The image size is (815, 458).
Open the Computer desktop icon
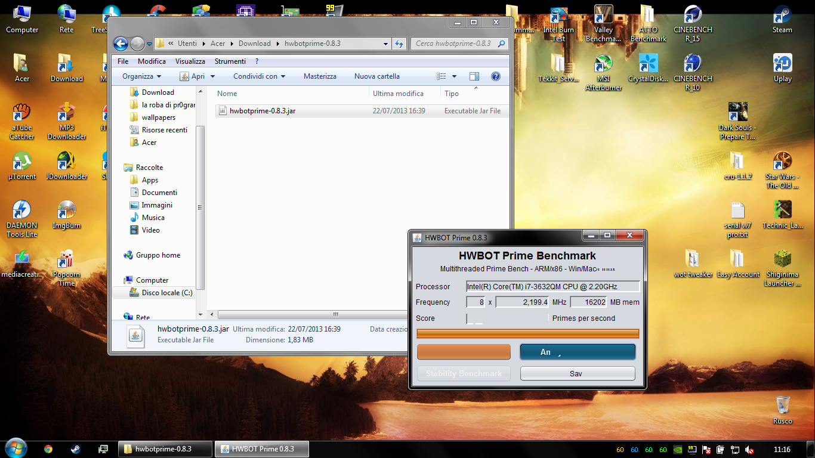(22, 19)
